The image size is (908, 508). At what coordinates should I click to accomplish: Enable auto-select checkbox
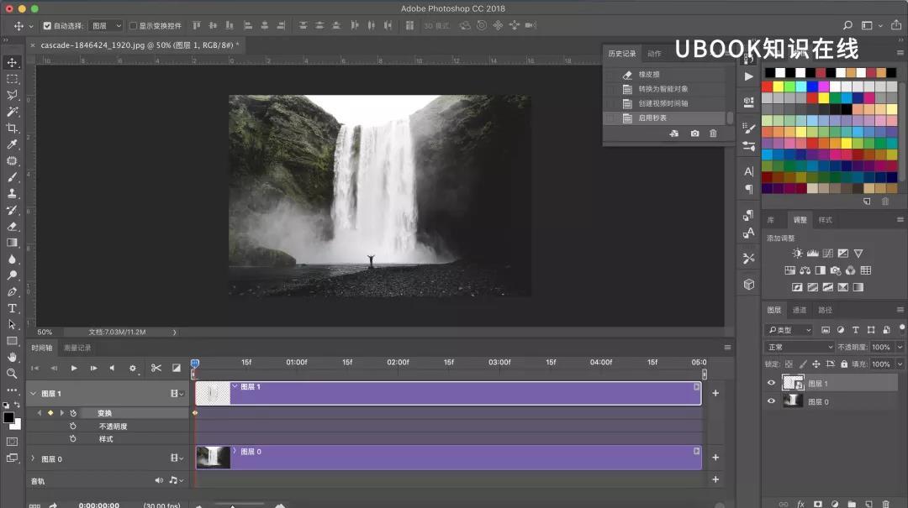point(47,25)
